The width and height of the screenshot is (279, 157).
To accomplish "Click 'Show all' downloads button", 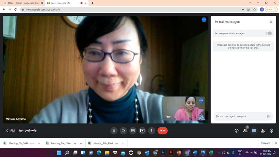I will [265, 143].
